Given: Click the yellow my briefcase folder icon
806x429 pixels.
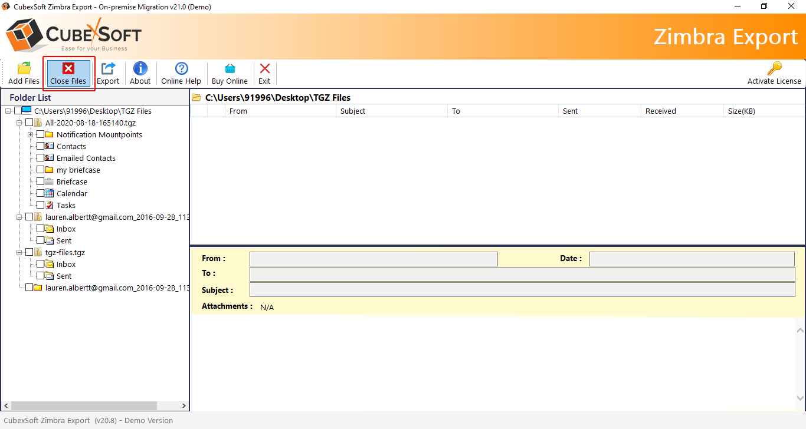Looking at the screenshot, I should pyautogui.click(x=50, y=170).
